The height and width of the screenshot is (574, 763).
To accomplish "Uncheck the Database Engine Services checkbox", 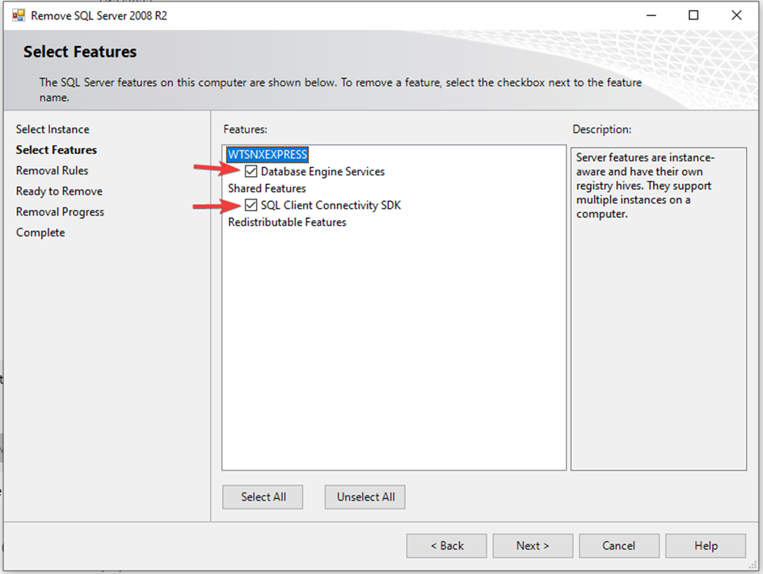I will tap(251, 171).
